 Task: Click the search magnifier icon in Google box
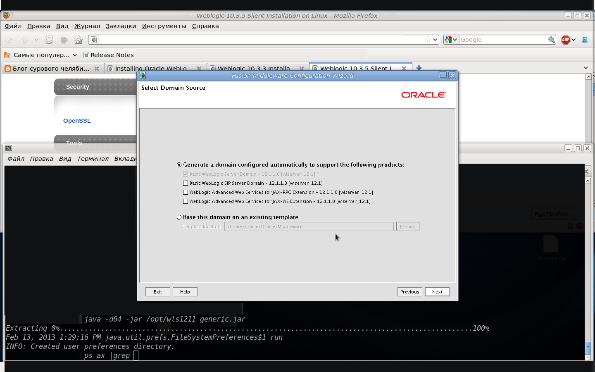click(551, 40)
